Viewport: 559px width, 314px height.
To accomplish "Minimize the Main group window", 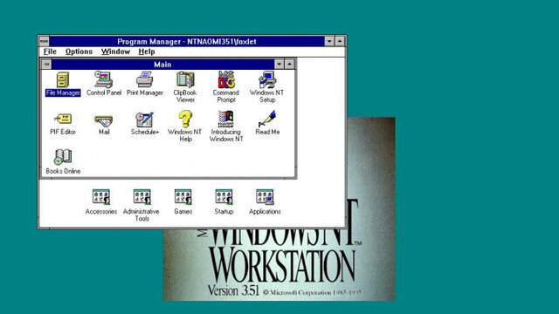I will pyautogui.click(x=279, y=65).
